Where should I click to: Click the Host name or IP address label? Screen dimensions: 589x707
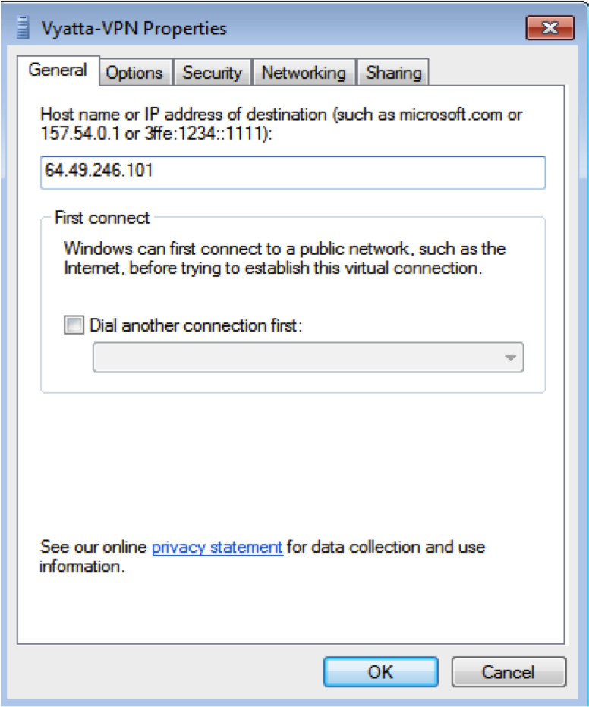tap(281, 124)
